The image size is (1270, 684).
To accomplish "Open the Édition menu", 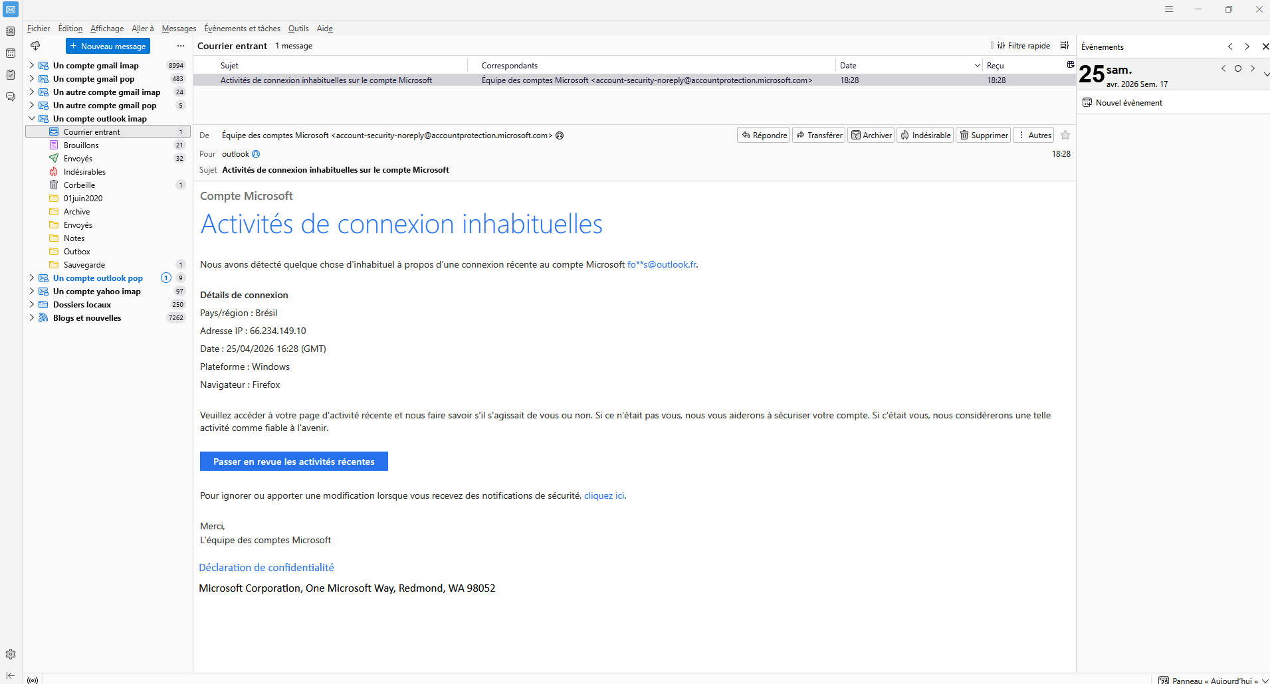I will [x=70, y=29].
